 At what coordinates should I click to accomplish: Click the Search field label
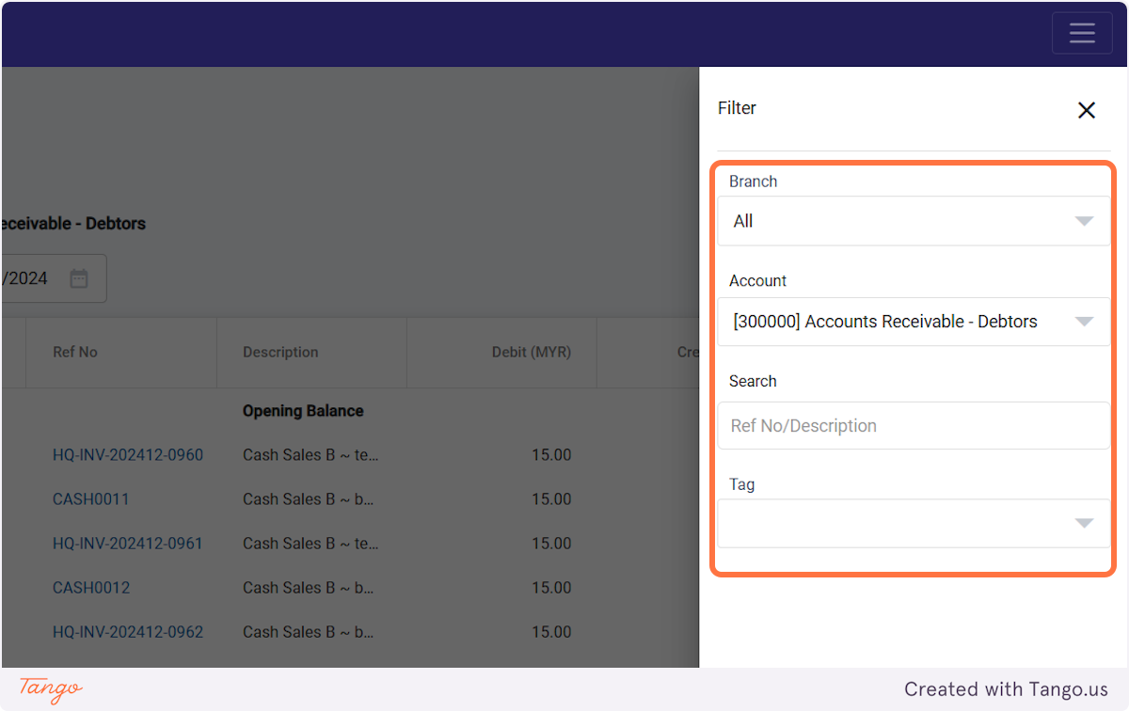point(753,381)
